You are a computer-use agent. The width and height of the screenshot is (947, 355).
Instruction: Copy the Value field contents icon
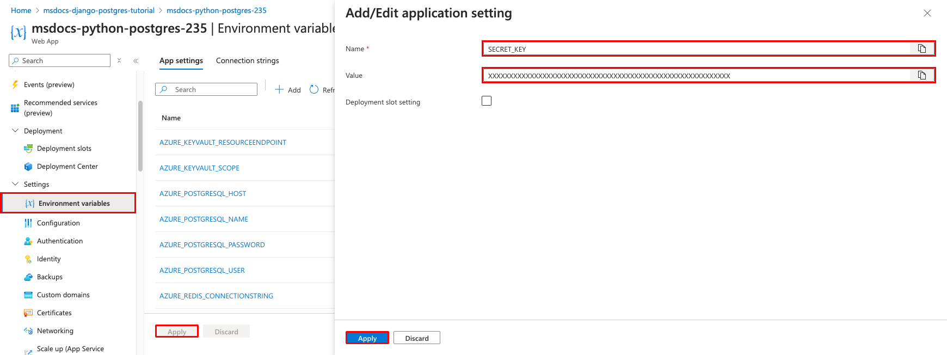pos(922,75)
